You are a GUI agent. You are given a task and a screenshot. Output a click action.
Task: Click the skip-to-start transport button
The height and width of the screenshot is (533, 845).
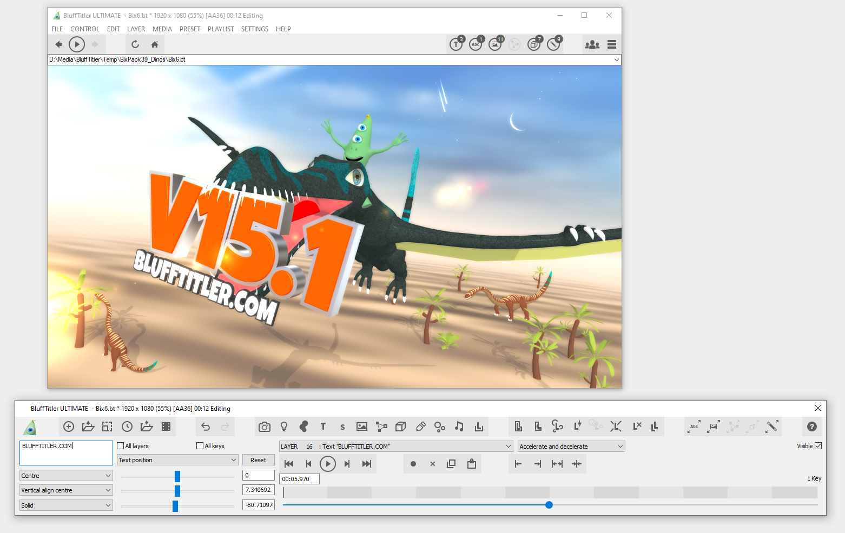(x=289, y=464)
